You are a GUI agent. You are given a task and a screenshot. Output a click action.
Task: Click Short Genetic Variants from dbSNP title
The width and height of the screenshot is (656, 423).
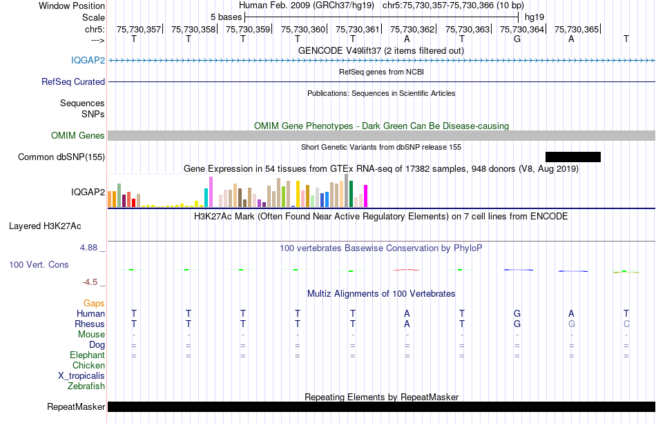coord(381,147)
